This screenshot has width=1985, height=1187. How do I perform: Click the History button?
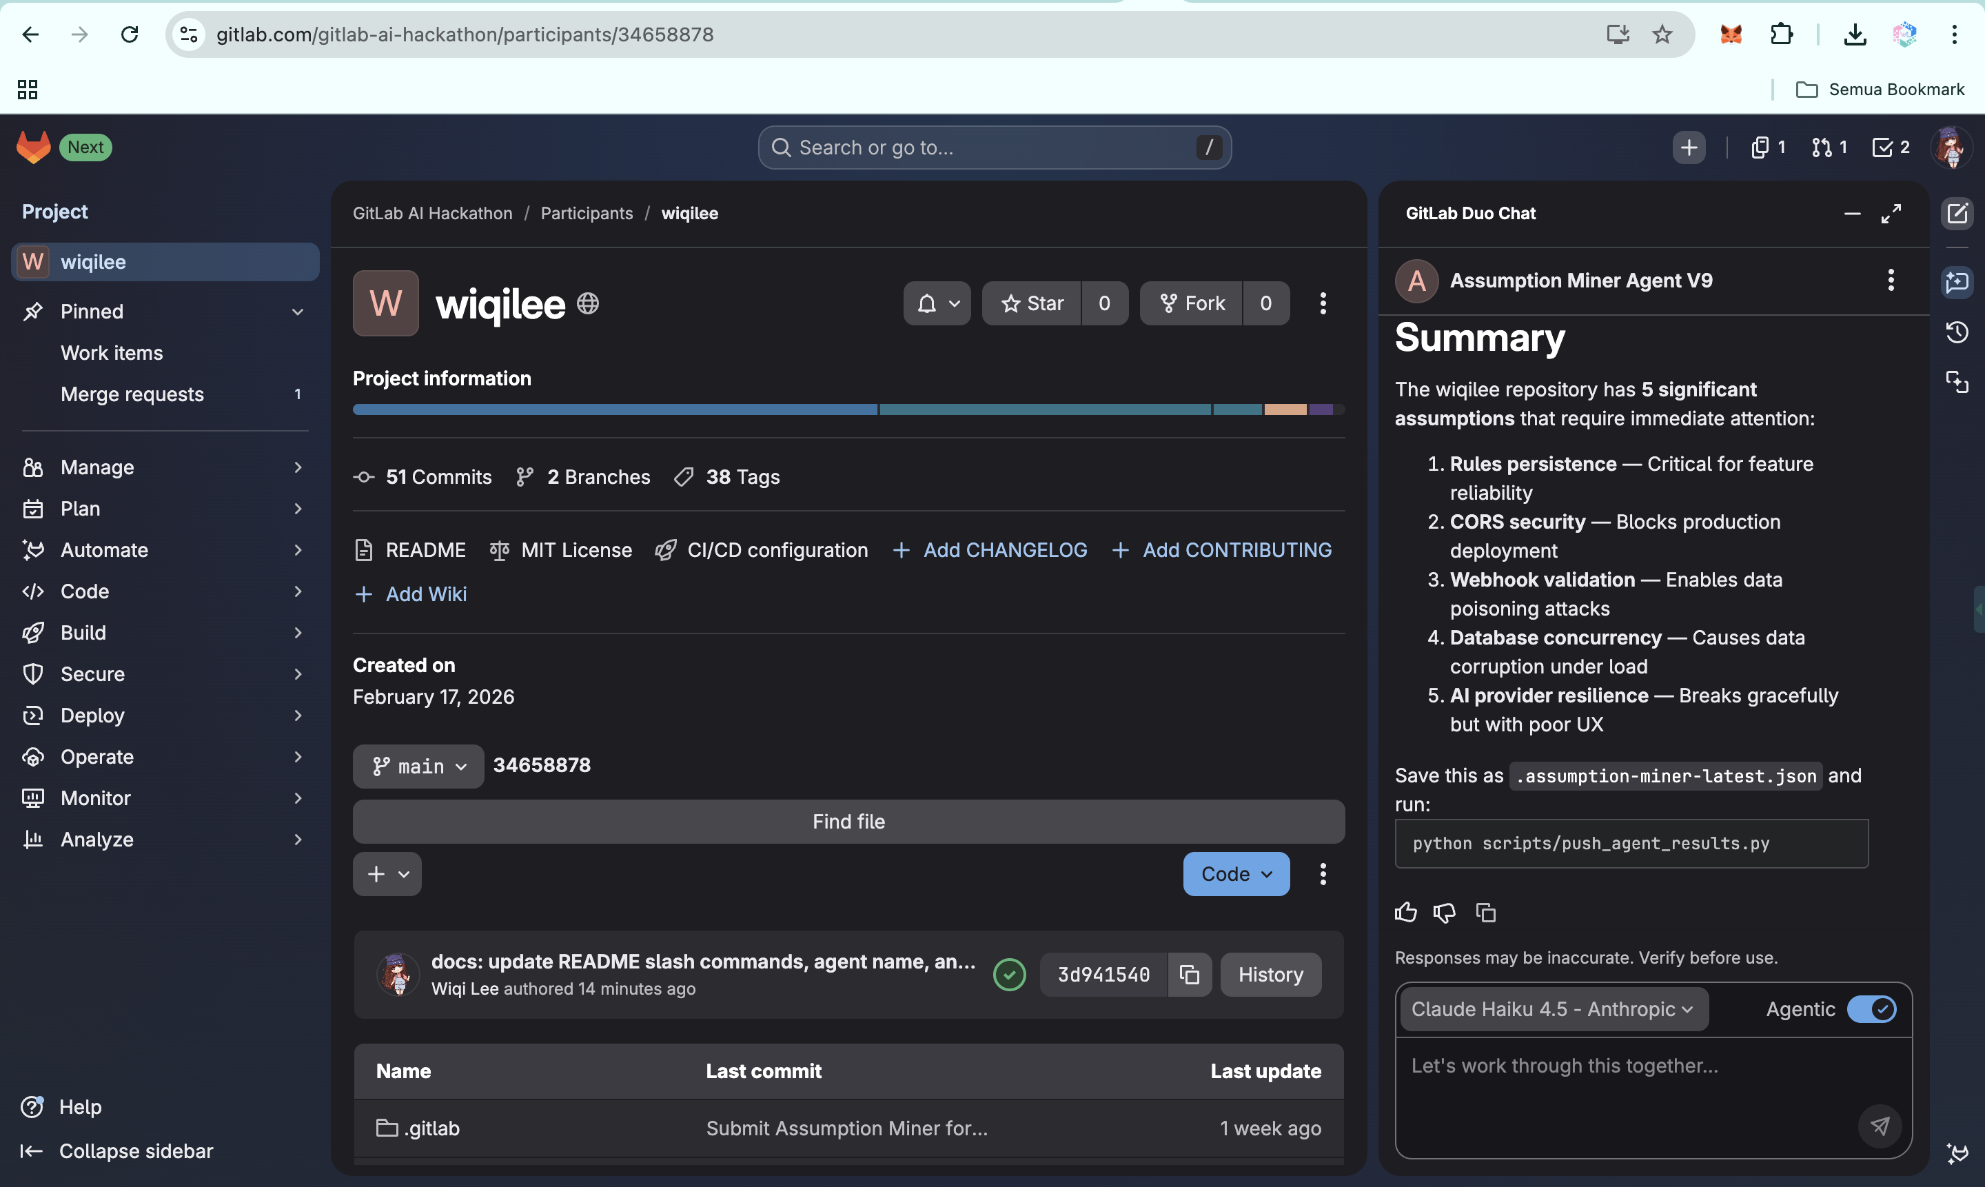click(1270, 974)
